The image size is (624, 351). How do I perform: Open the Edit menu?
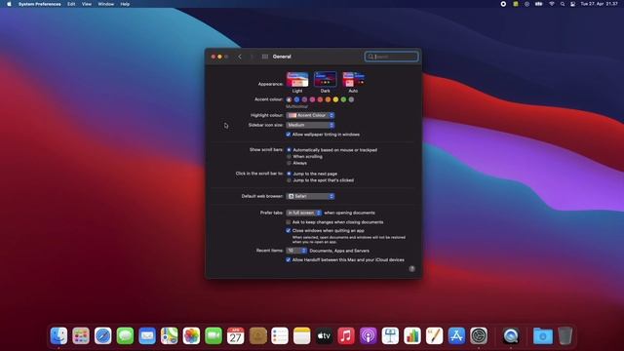tap(71, 4)
